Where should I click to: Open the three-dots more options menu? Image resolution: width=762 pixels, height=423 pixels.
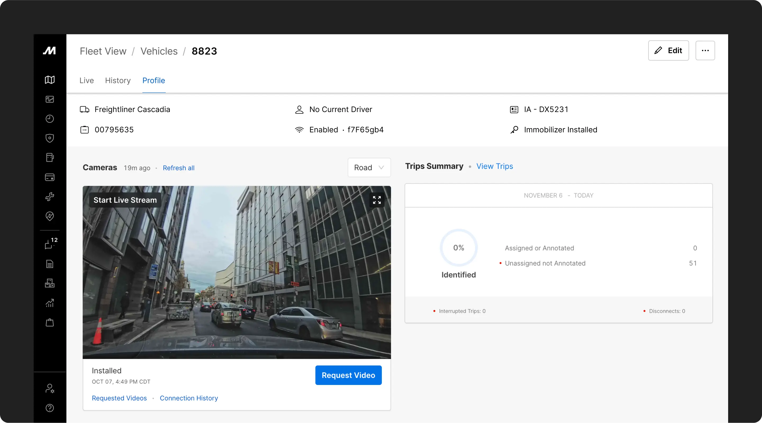point(705,50)
